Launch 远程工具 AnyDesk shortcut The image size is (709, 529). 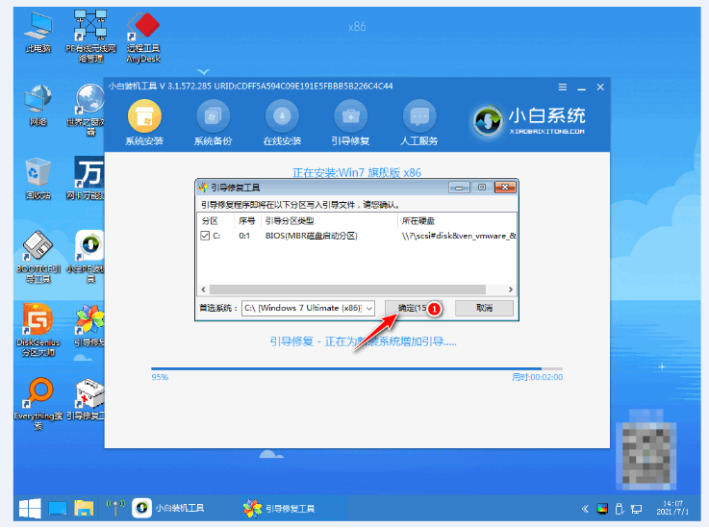[x=143, y=38]
